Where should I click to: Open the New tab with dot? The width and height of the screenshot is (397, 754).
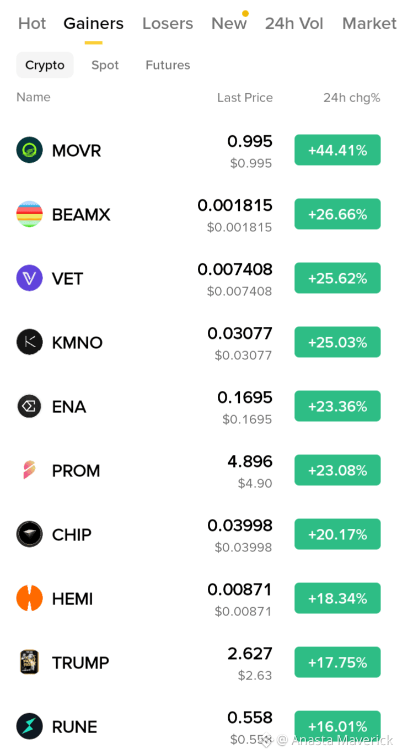click(229, 24)
